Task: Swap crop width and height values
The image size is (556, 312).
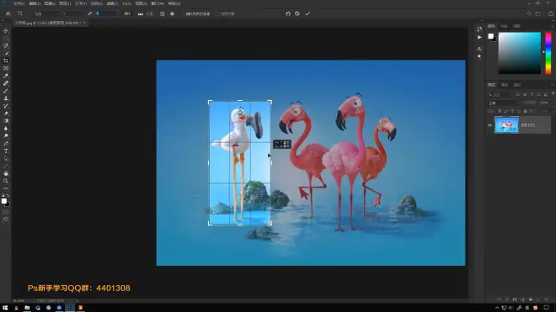Action: 89,13
